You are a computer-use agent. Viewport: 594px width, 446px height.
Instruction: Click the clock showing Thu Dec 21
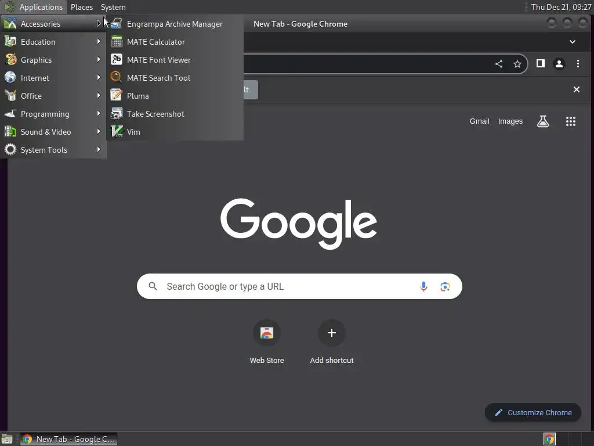[561, 7]
